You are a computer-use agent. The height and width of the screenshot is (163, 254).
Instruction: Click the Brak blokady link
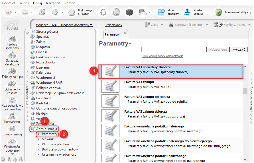113,25
